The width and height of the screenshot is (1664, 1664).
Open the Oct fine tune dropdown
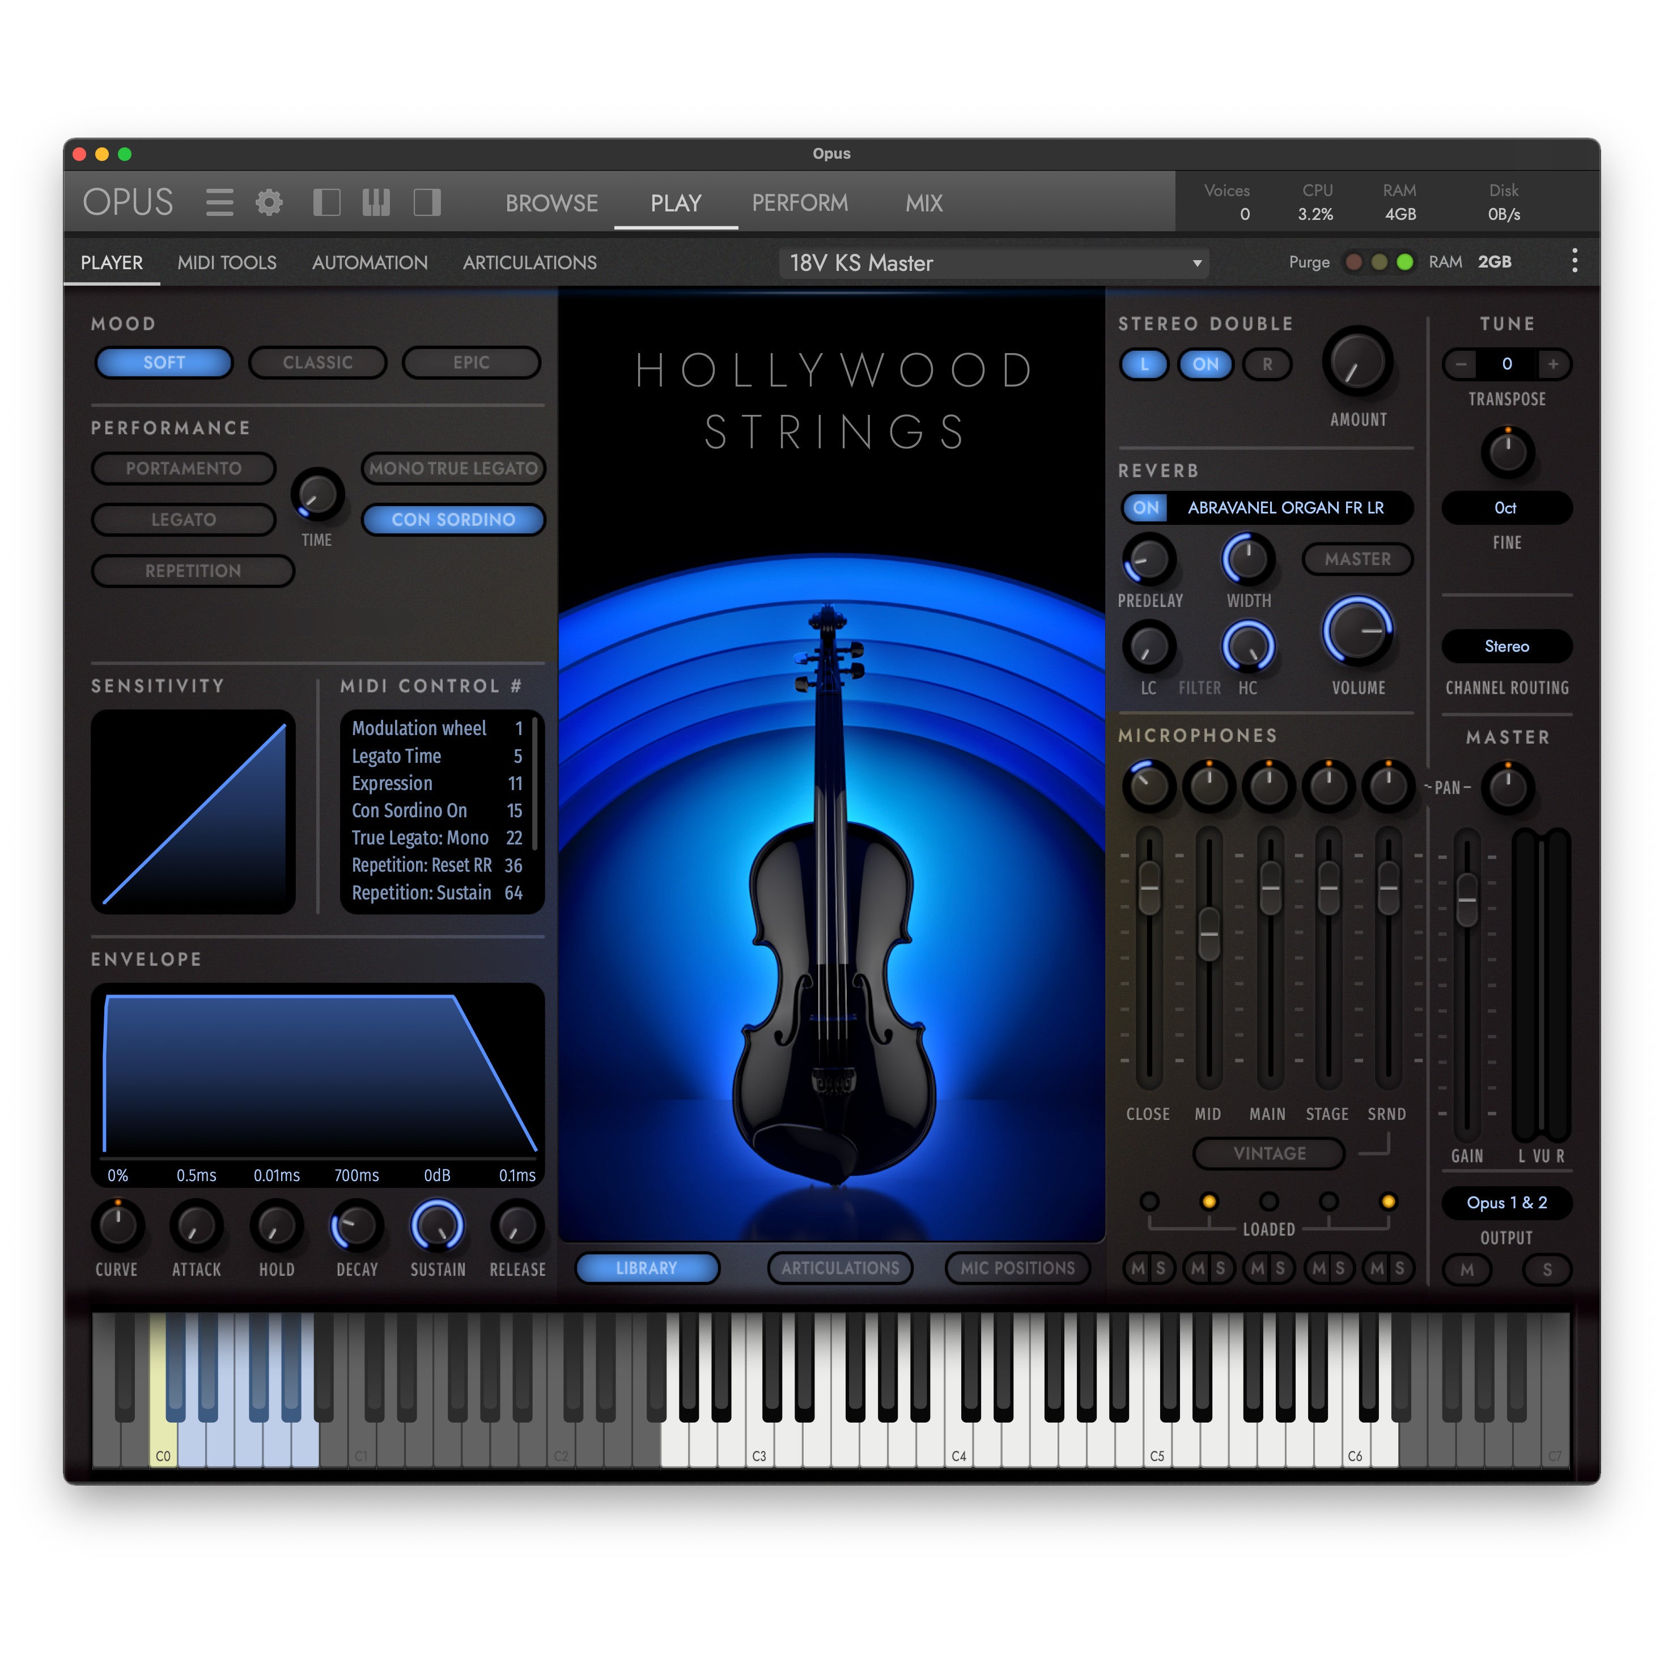1506,507
